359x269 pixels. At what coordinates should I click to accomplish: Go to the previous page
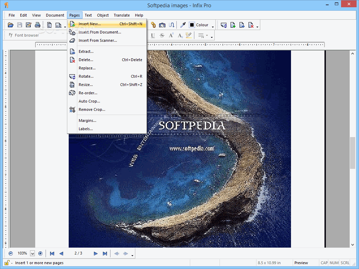click(61, 253)
